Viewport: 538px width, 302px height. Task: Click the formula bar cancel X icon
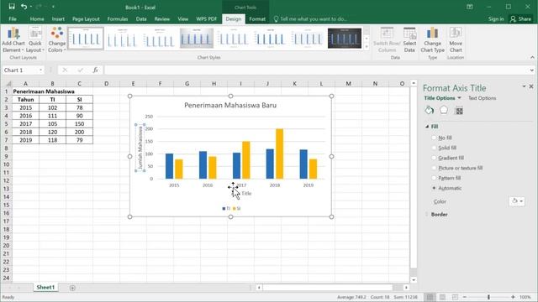pos(65,70)
